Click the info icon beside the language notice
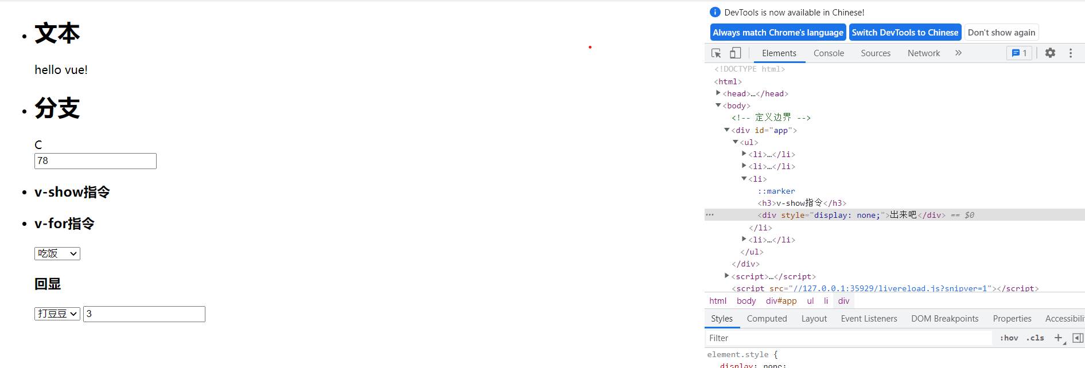The image size is (1085, 368). 715,12
